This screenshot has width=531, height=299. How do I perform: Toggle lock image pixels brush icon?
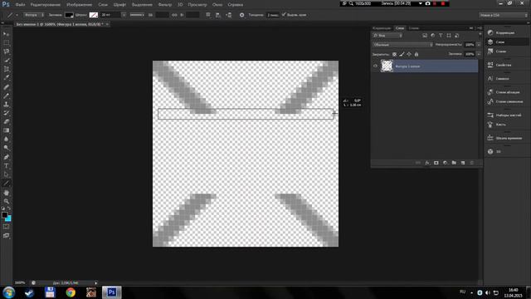click(x=402, y=54)
